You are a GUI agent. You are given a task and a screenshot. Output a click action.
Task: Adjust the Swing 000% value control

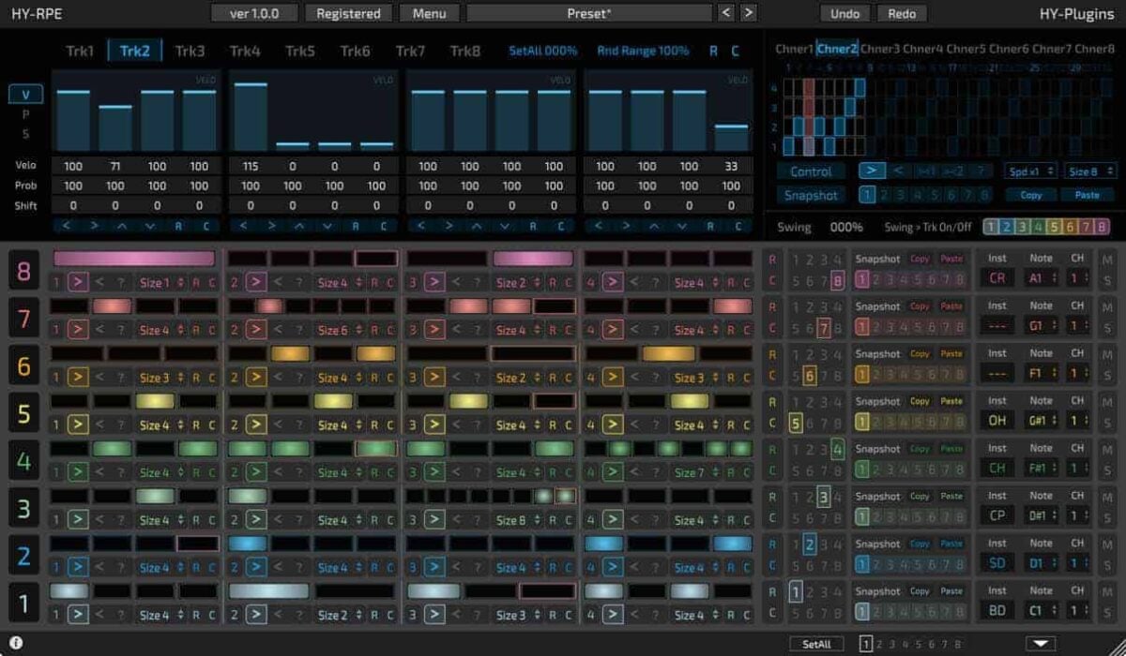[x=845, y=226]
